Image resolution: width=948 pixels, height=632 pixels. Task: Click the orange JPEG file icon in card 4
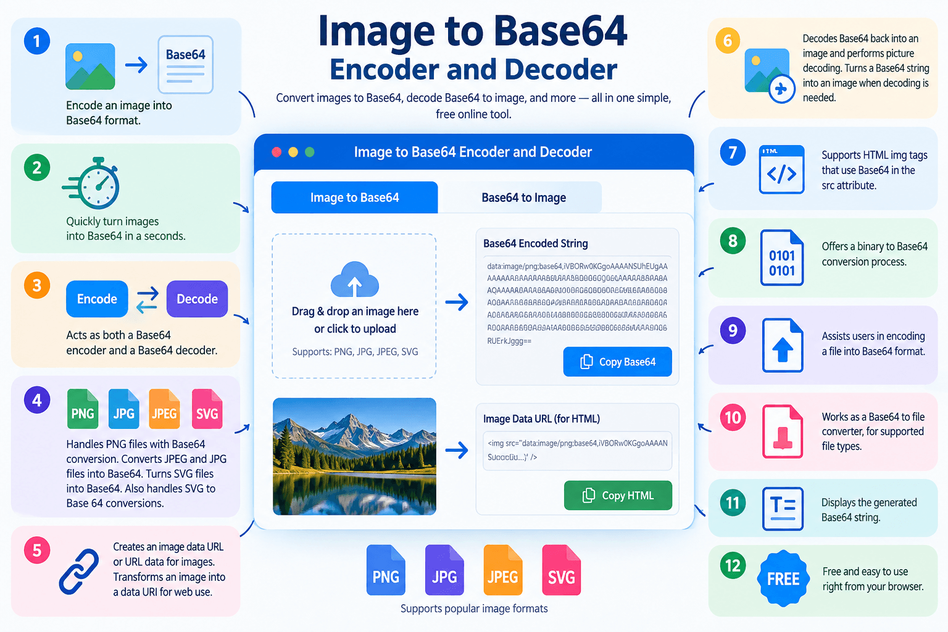(x=164, y=409)
